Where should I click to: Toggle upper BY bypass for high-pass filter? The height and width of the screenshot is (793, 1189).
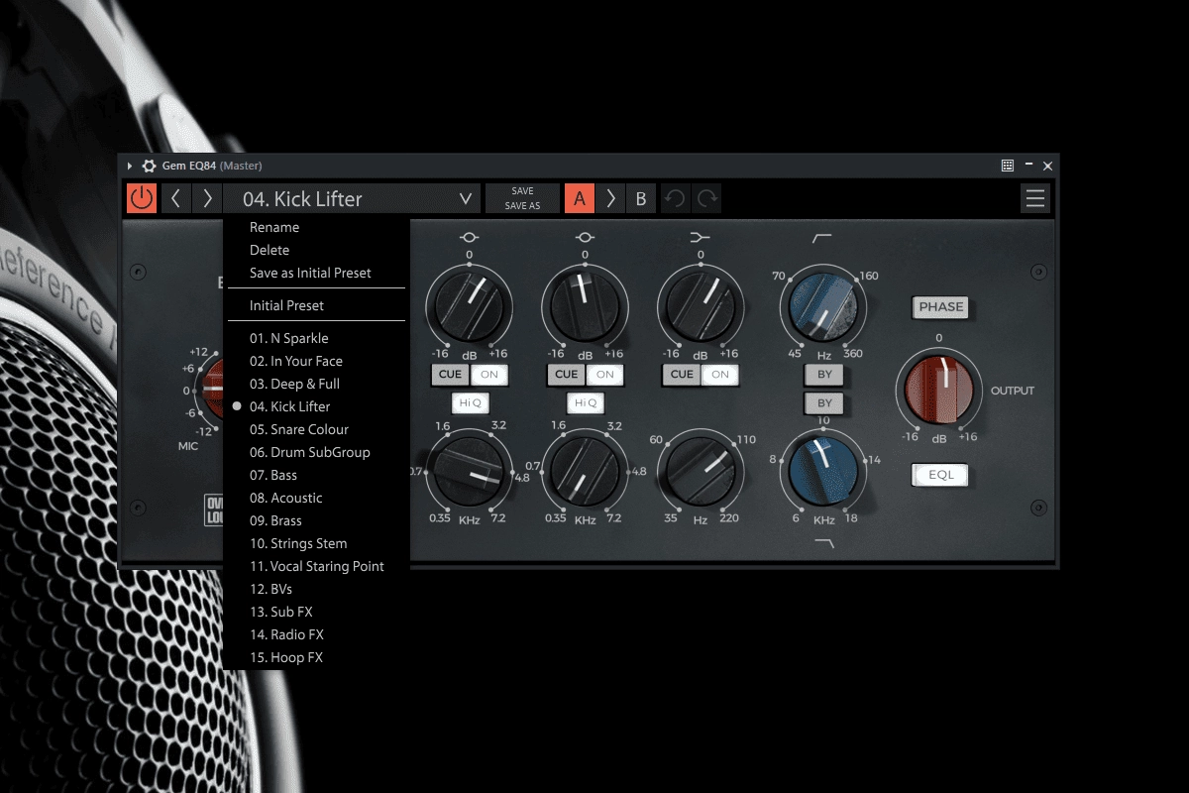coord(824,374)
